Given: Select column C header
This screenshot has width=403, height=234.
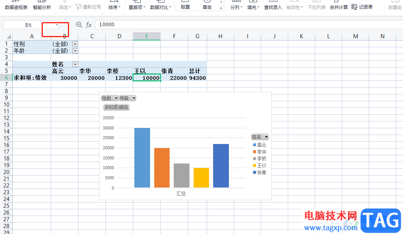Looking at the screenshot, I should click(92, 36).
